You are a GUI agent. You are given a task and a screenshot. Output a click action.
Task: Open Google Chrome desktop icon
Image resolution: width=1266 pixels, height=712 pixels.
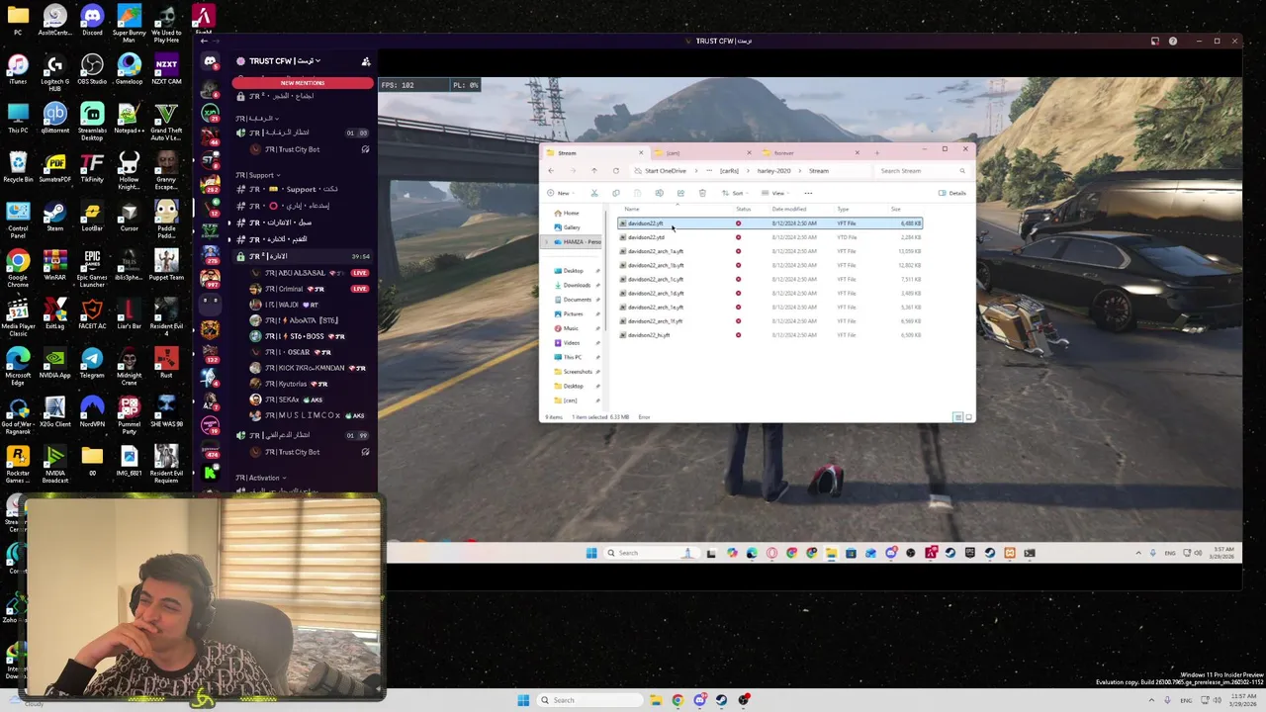click(18, 265)
